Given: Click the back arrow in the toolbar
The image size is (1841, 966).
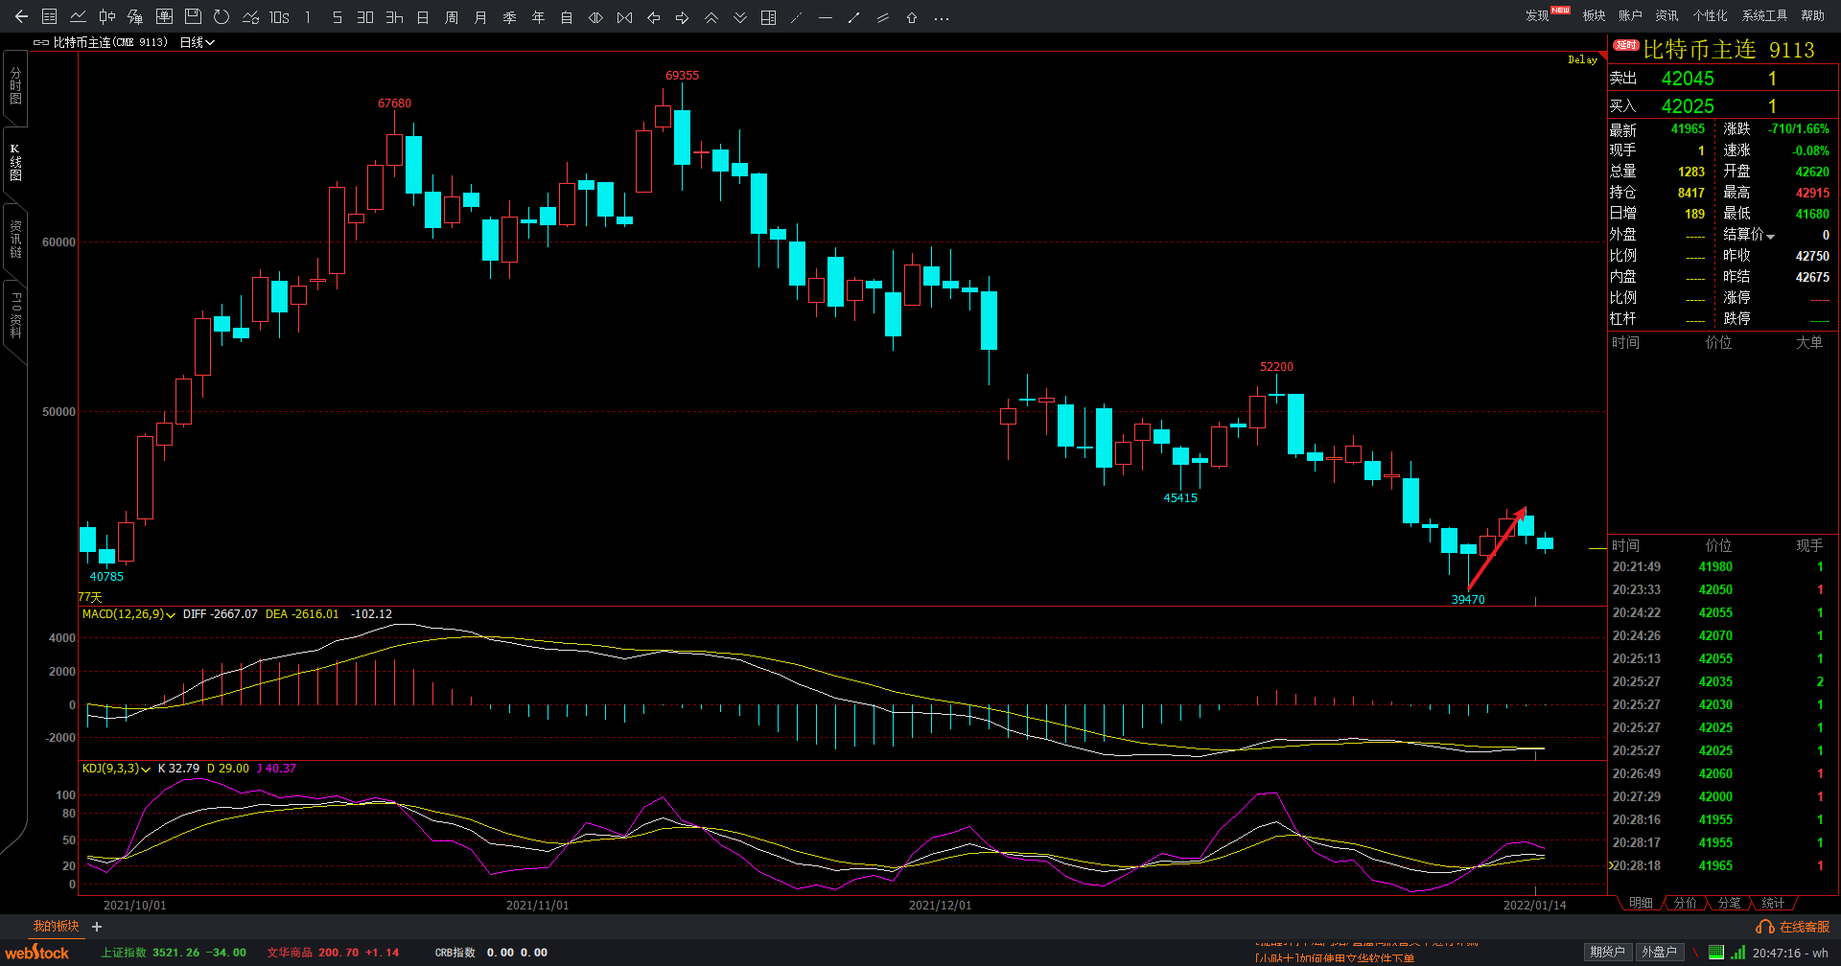Looking at the screenshot, I should tap(21, 17).
